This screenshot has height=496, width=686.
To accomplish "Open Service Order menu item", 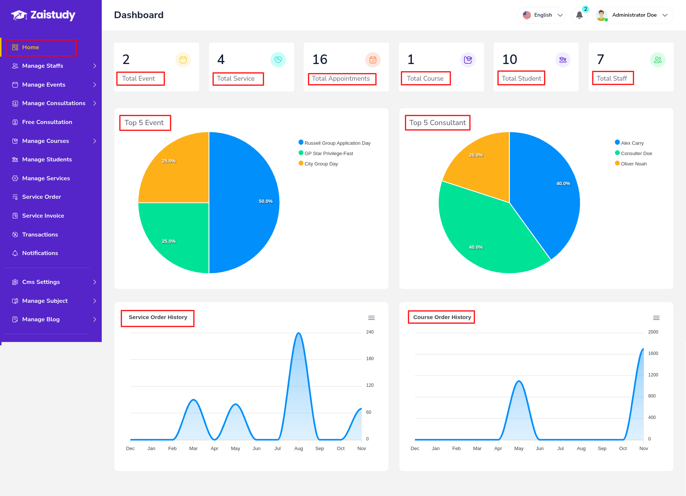I will (51, 197).
